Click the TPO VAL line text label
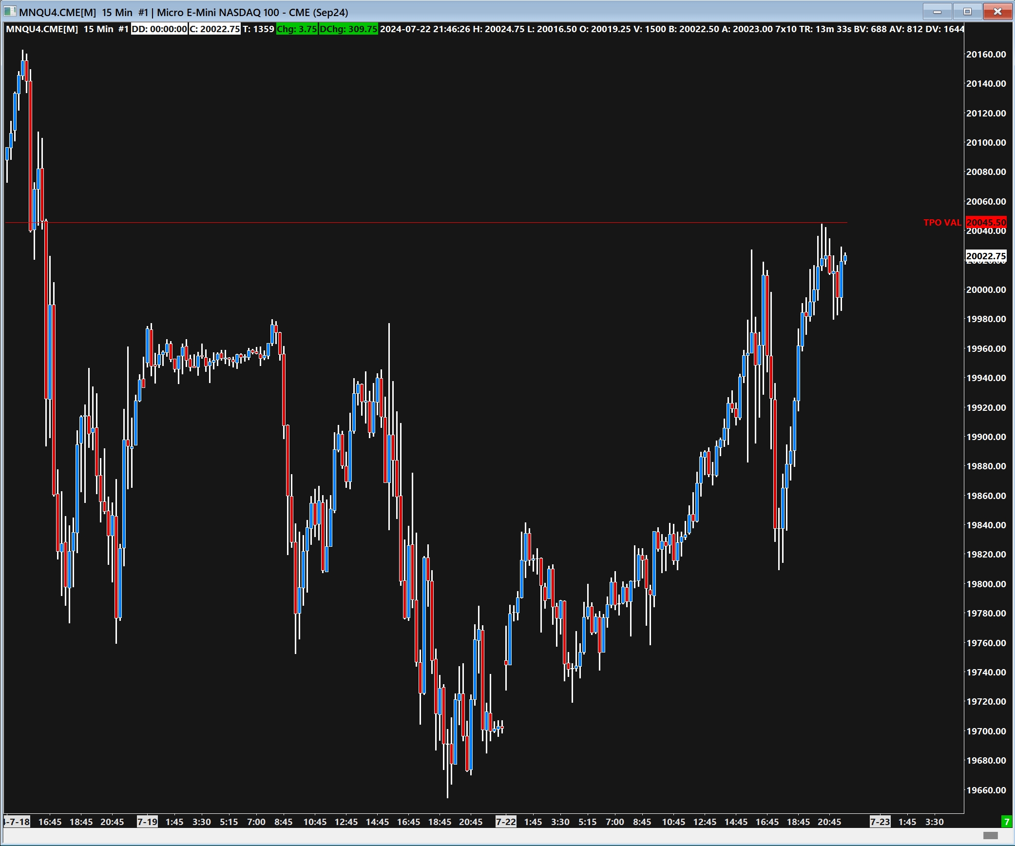Image resolution: width=1015 pixels, height=846 pixels. (942, 222)
